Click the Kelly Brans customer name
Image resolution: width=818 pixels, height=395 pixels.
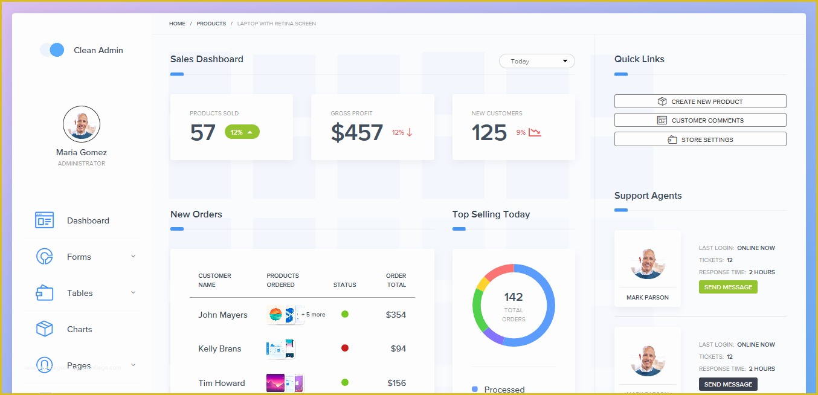click(x=219, y=348)
